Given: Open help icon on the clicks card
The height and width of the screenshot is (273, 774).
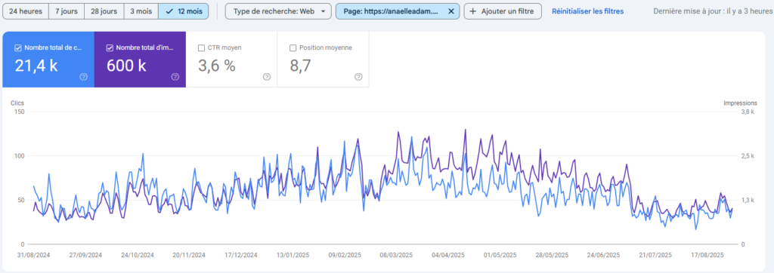Looking at the screenshot, I should click(x=83, y=77).
